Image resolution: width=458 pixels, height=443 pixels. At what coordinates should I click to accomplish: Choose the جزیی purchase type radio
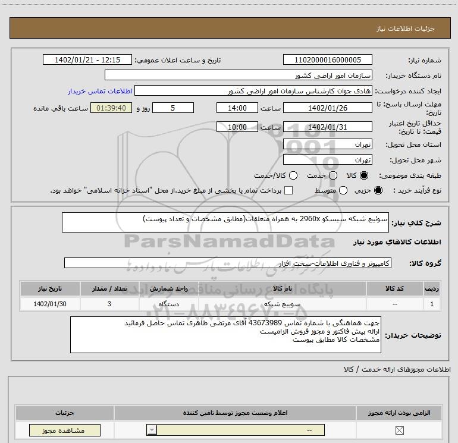378,190
